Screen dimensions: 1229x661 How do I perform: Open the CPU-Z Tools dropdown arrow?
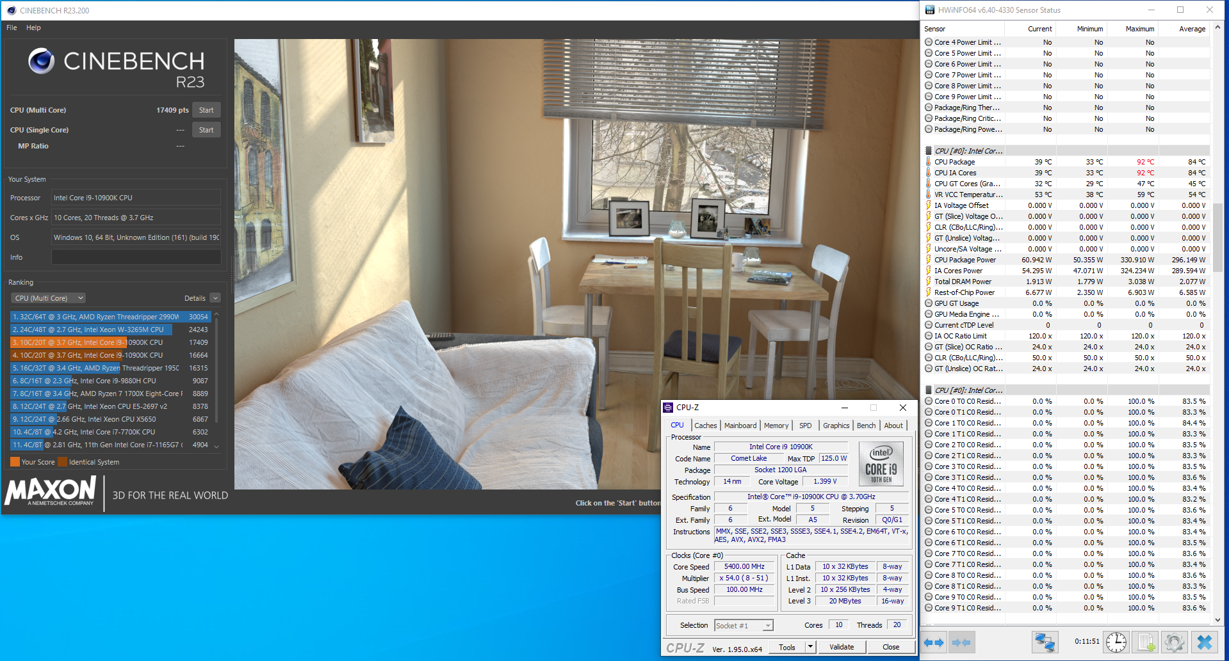[810, 647]
